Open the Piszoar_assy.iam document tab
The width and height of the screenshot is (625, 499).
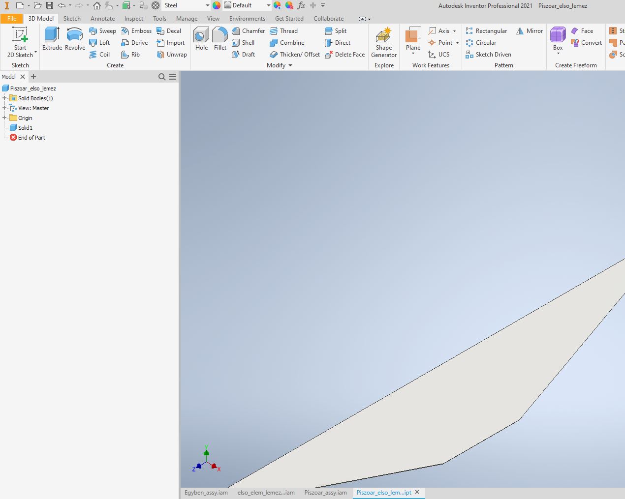click(325, 493)
